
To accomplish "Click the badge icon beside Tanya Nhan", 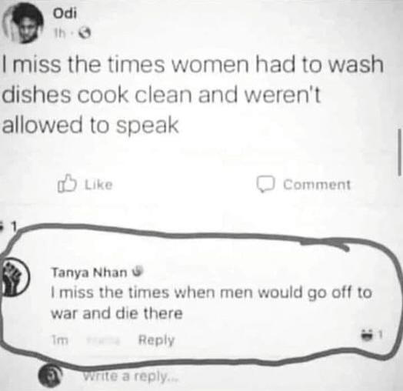I will [137, 271].
